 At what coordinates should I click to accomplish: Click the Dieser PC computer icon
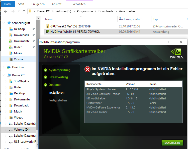tap(9, 75)
